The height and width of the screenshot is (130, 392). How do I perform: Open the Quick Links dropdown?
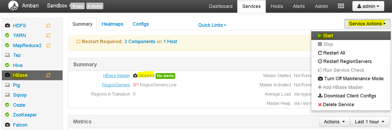[212, 25]
